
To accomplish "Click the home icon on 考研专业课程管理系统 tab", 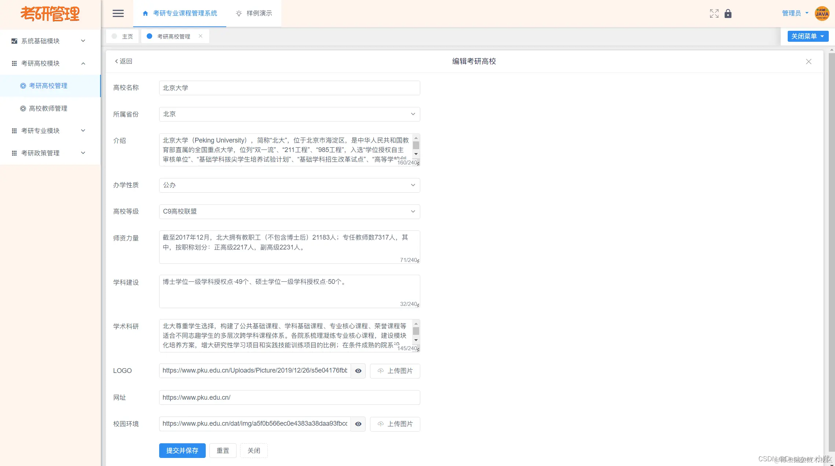I will (x=145, y=13).
